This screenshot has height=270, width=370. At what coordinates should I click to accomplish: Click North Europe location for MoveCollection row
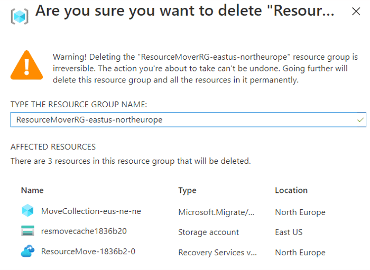click(300, 212)
